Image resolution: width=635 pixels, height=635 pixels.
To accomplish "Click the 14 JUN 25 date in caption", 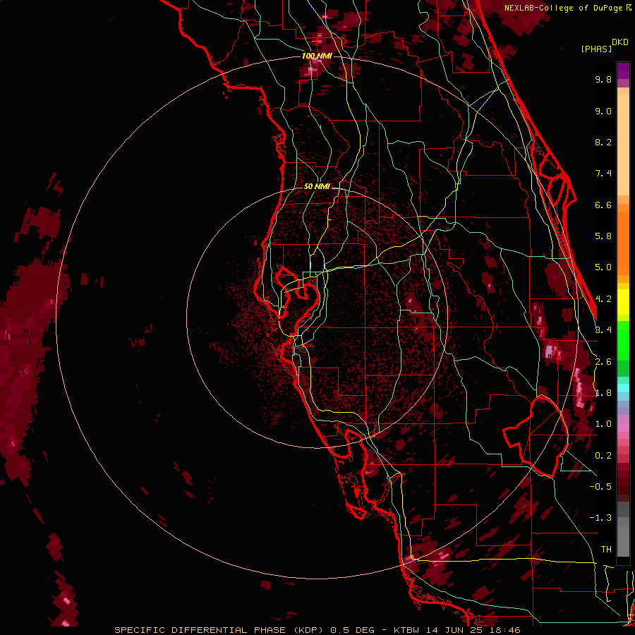I will (453, 630).
